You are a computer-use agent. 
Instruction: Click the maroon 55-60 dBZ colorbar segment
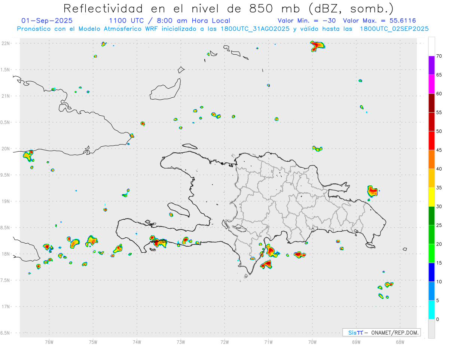click(431, 103)
